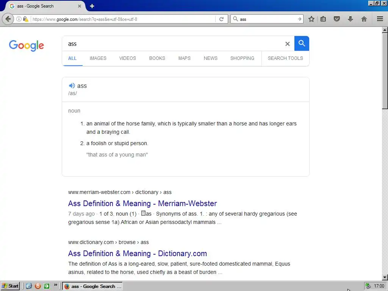Show bookmarks list icon in toolbar

click(323, 19)
